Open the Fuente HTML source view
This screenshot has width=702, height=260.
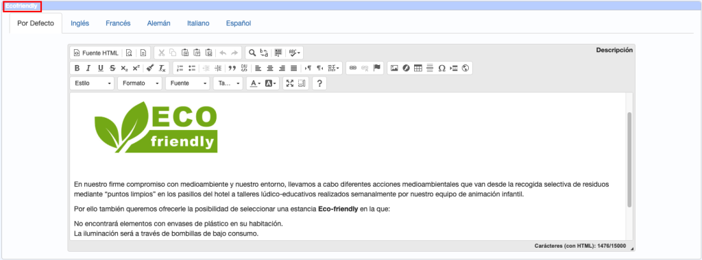[x=96, y=53]
